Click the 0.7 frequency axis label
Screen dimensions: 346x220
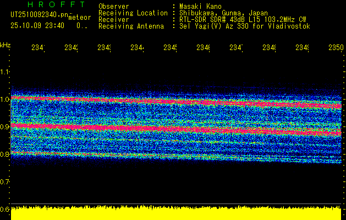[4, 182]
